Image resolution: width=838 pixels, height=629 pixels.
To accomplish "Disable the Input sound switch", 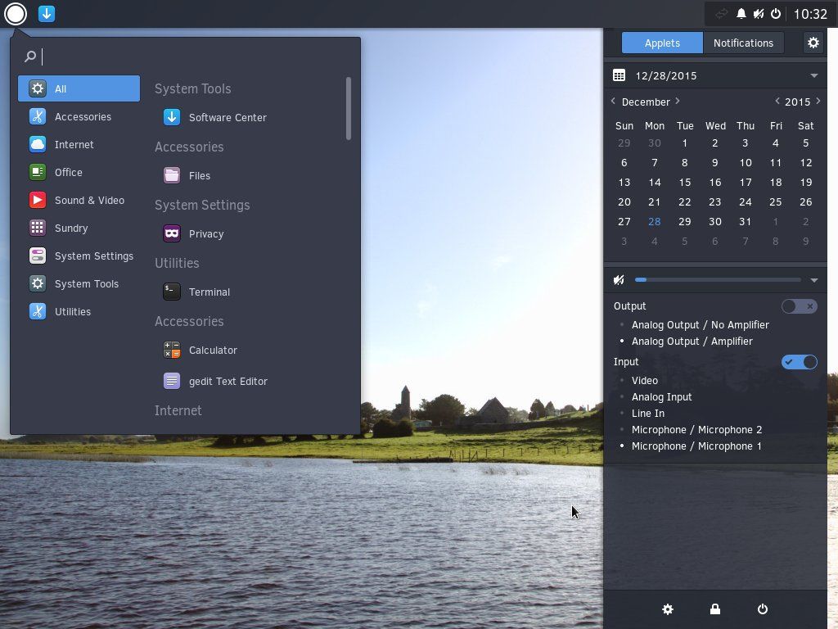I will [x=799, y=362].
